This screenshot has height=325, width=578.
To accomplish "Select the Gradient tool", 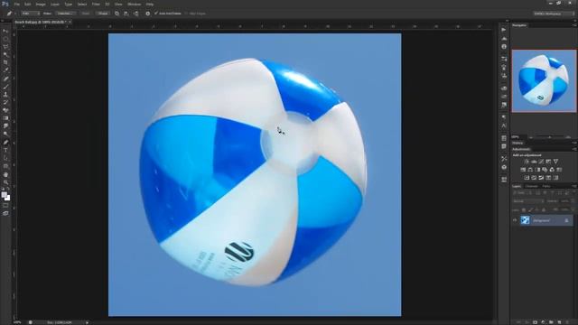I will [x=5, y=118].
